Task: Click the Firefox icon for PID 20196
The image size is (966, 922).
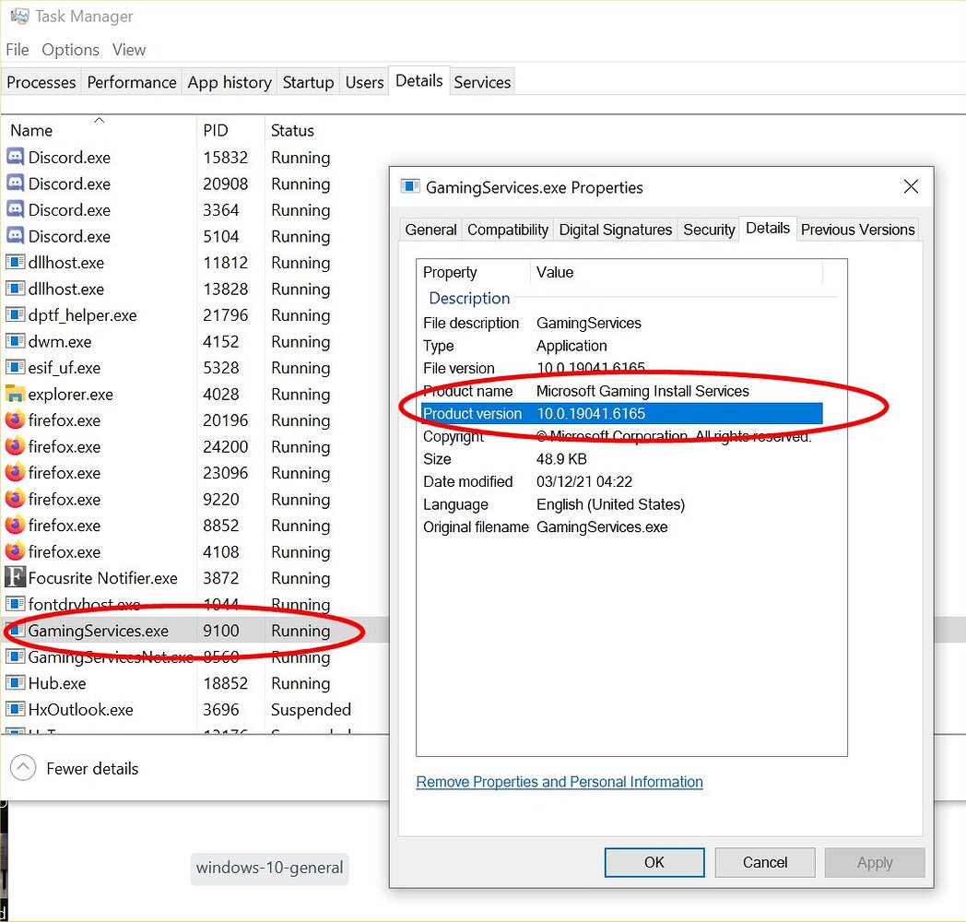Action: coord(16,420)
